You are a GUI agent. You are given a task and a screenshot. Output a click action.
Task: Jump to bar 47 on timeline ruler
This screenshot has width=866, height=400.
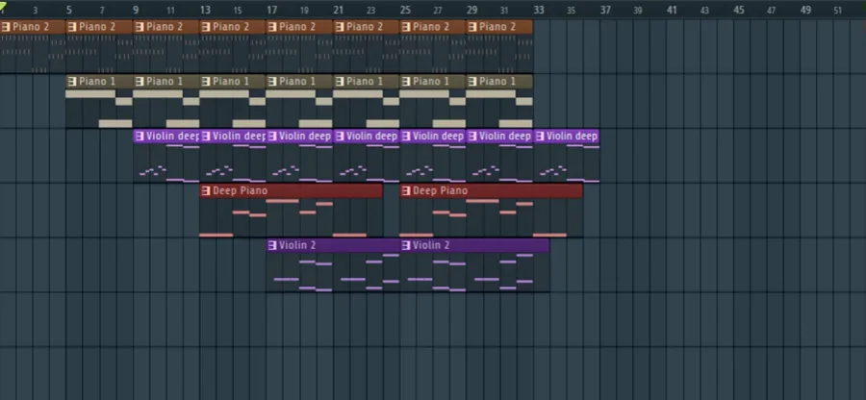772,11
